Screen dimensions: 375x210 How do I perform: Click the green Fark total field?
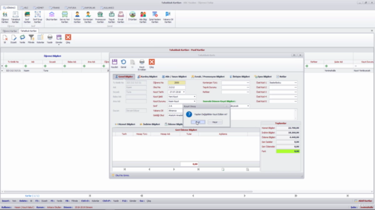click(288, 151)
